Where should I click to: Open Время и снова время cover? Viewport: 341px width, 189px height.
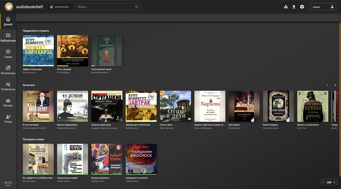click(313, 106)
